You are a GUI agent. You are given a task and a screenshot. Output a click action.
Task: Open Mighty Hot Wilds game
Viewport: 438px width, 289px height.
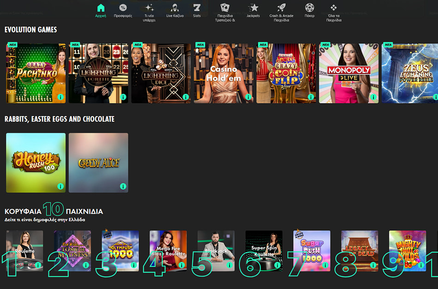[408, 251]
